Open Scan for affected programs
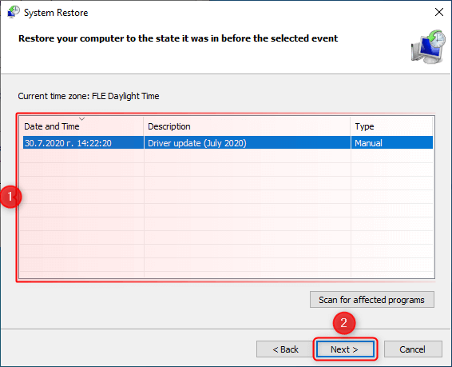Viewport: 452px width, 367px height. click(372, 300)
